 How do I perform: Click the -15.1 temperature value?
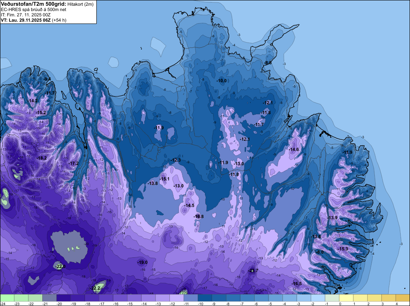(164, 179)
